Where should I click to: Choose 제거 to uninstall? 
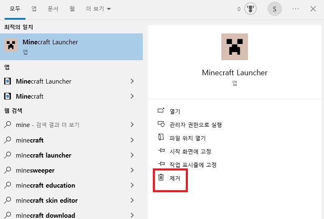[175, 178]
